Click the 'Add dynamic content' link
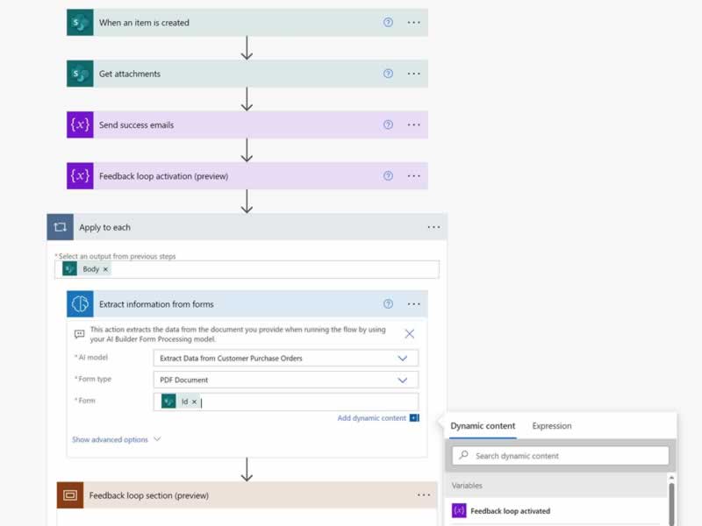702x526 pixels. [x=372, y=418]
